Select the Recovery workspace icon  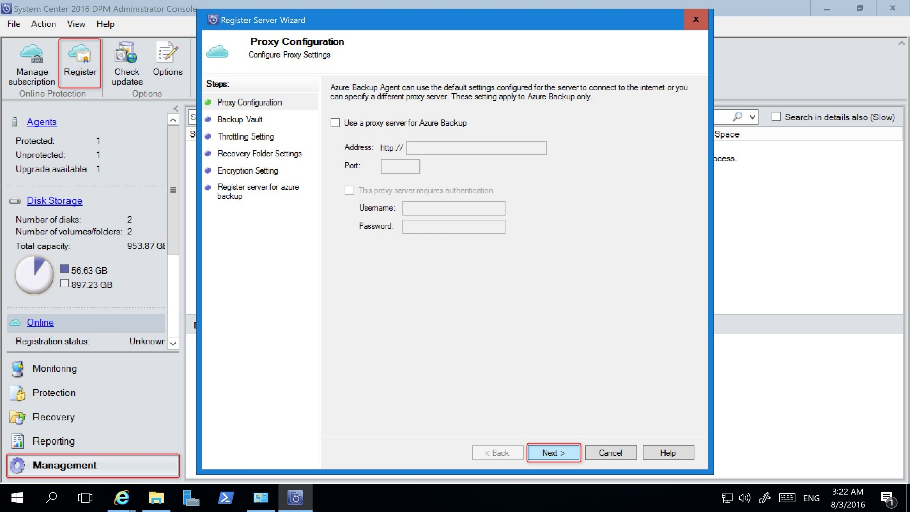pyautogui.click(x=17, y=417)
